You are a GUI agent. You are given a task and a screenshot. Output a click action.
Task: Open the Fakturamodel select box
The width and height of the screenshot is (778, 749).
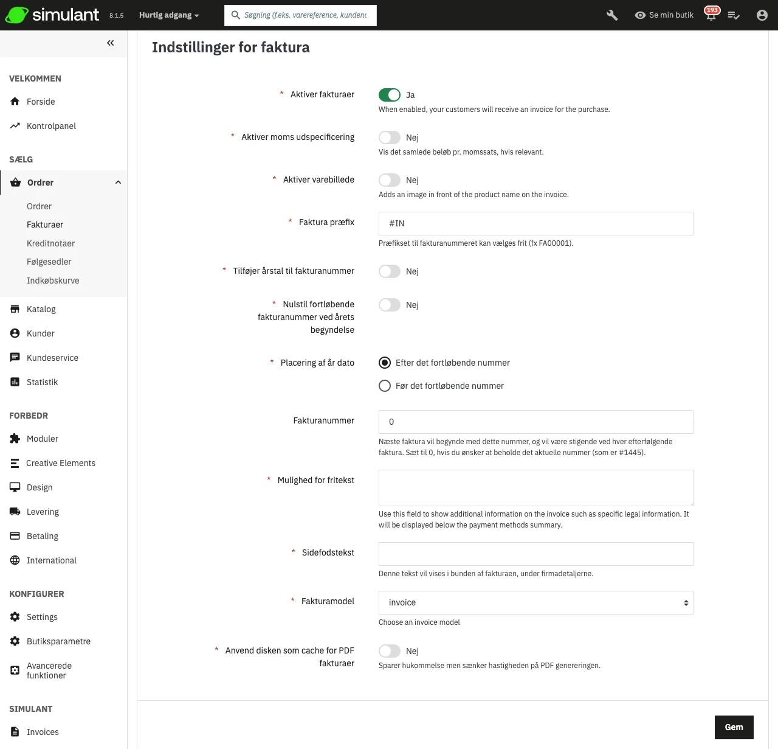click(535, 602)
